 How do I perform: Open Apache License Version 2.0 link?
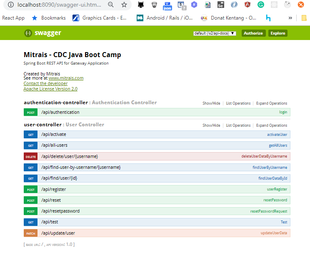pyautogui.click(x=50, y=89)
